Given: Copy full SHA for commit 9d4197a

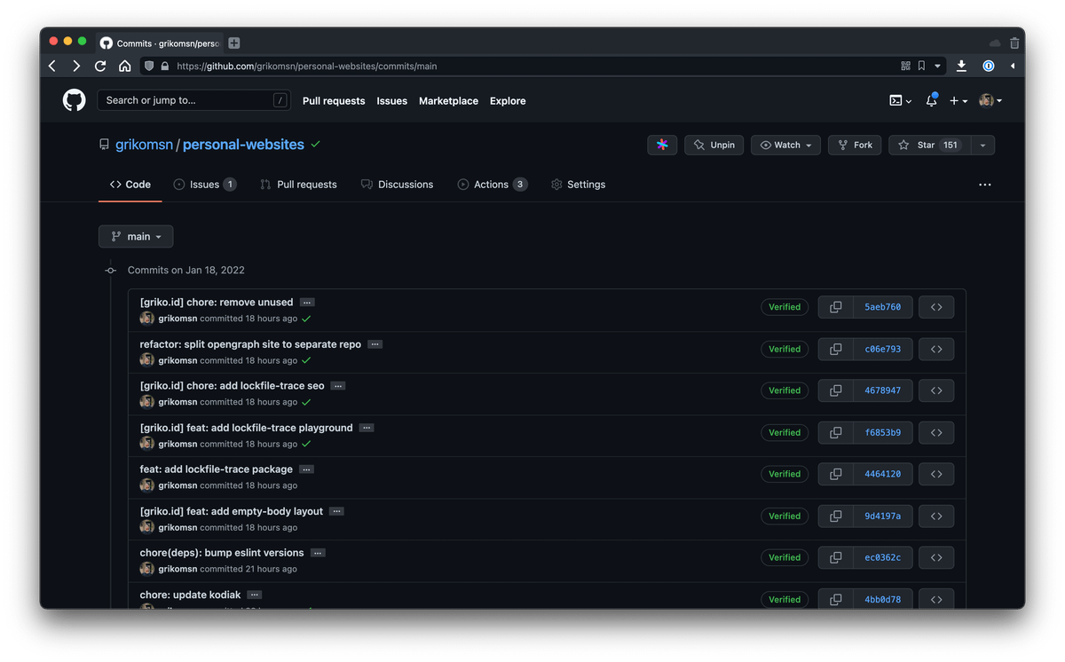Looking at the screenshot, I should pos(835,516).
